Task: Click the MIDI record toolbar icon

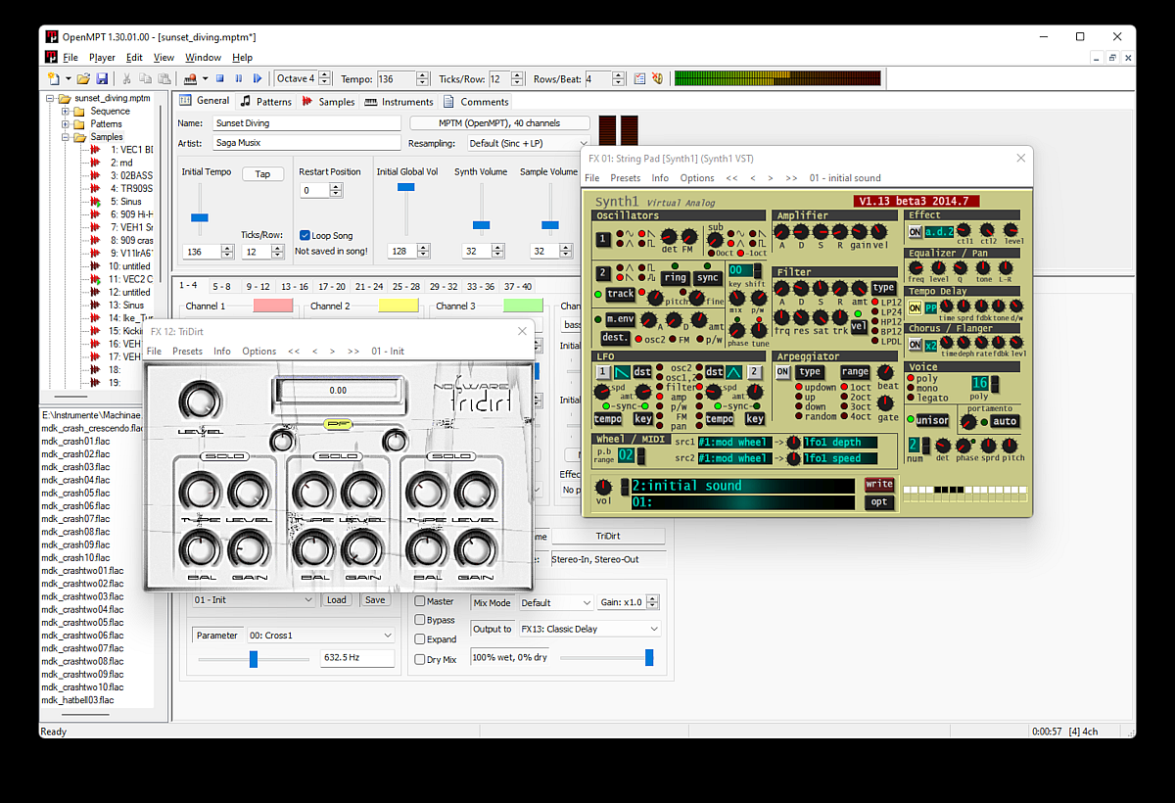Action: coord(191,78)
